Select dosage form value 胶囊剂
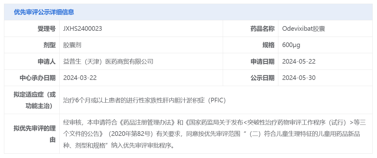Screen dimensions: 377x158 [x=72, y=45]
